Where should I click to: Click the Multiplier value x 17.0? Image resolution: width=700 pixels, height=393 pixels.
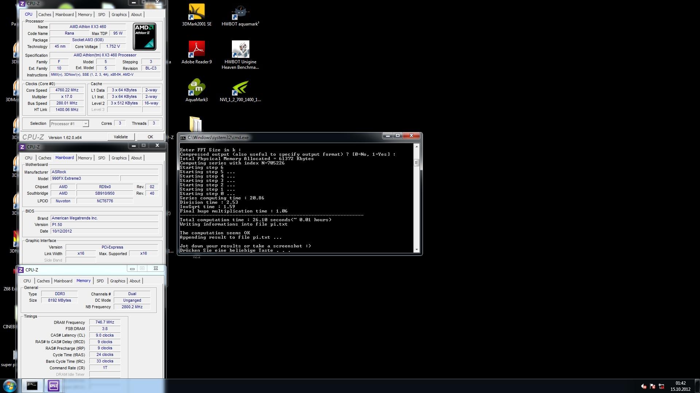pos(67,97)
